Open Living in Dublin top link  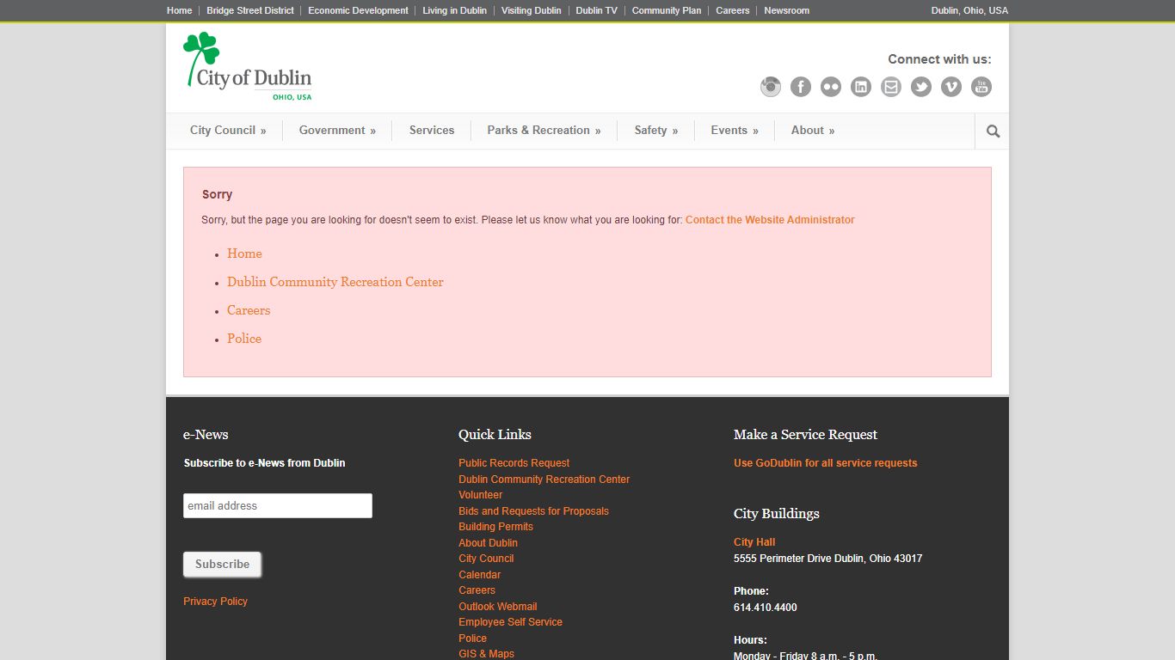coord(454,10)
